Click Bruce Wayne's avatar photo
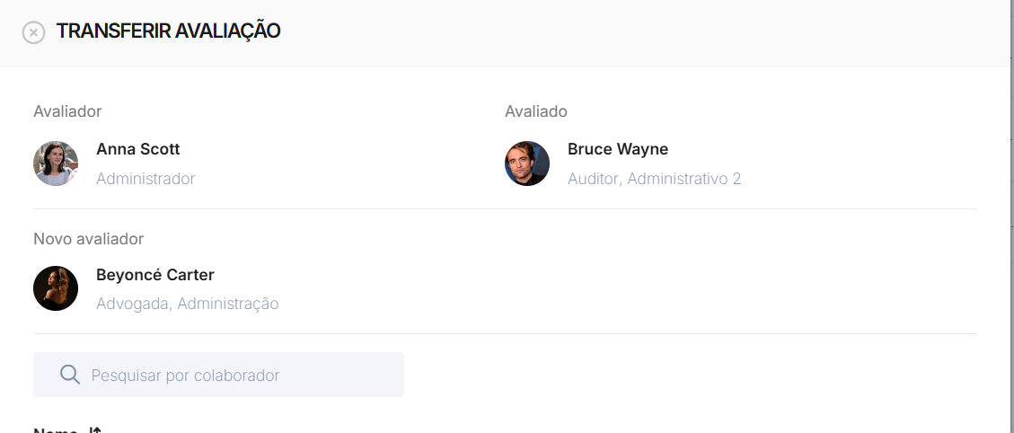Image resolution: width=1014 pixels, height=433 pixels. point(527,163)
